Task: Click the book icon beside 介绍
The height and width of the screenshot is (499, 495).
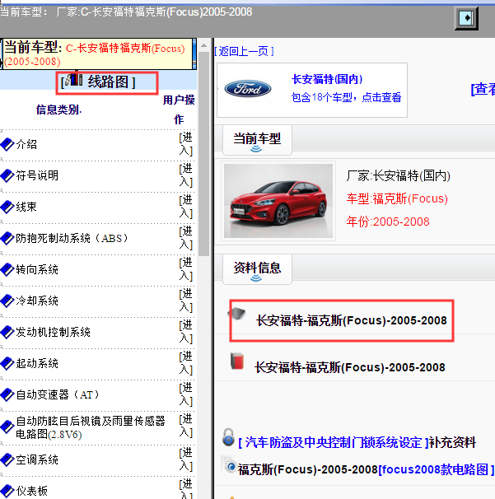Action: click(7, 145)
